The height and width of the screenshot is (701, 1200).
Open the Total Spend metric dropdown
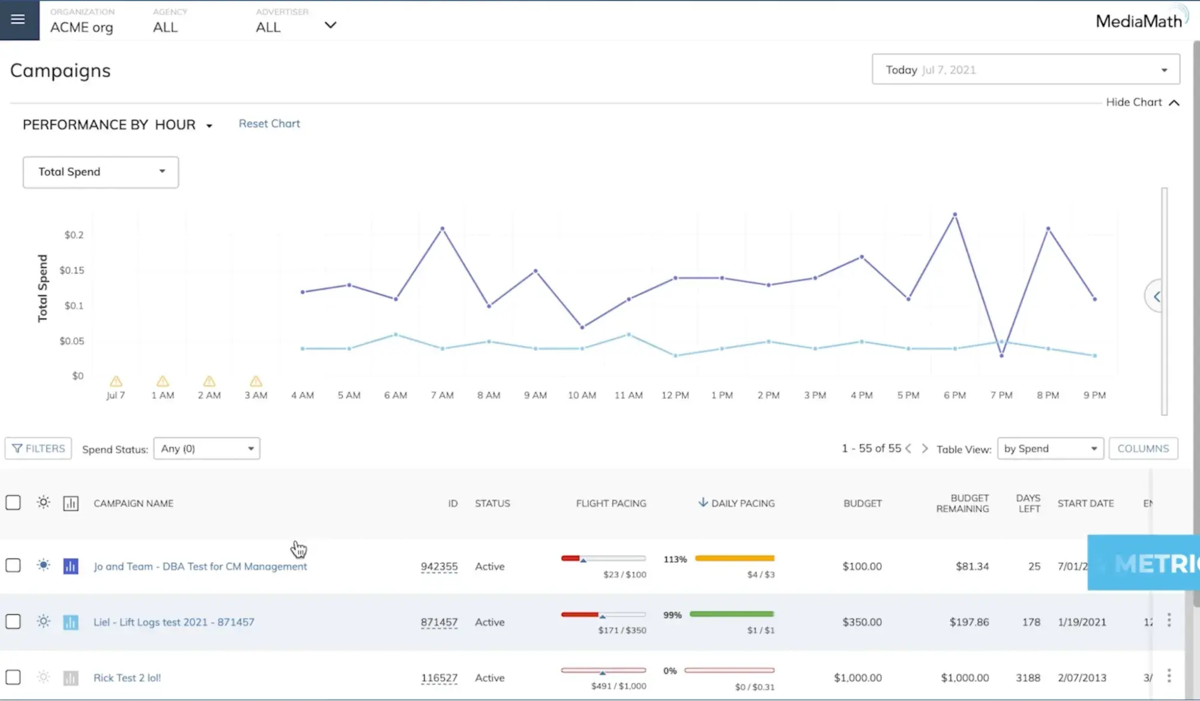(100, 171)
